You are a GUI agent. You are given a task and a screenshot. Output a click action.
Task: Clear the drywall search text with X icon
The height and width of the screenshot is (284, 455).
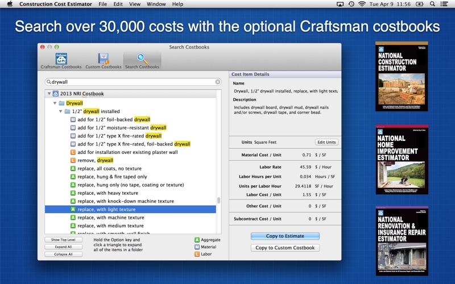click(x=218, y=82)
